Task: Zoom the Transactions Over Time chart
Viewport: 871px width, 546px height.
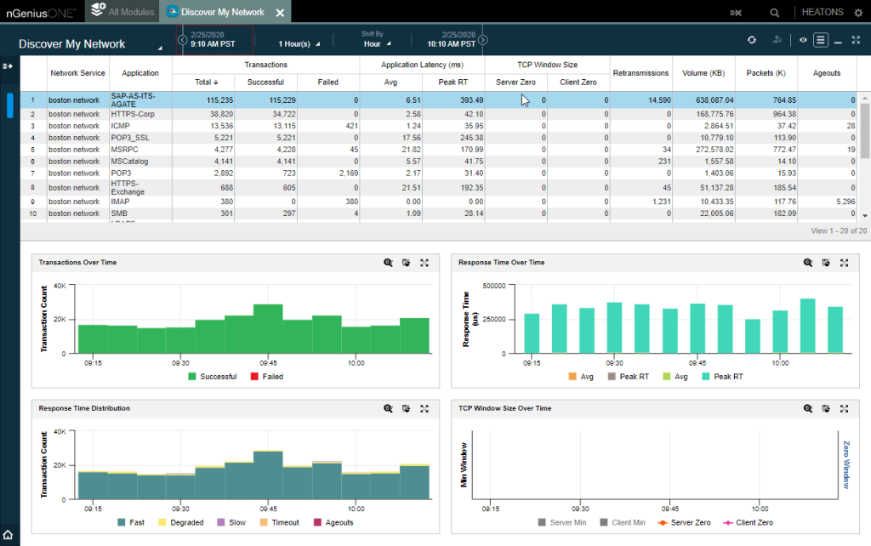Action: tap(388, 263)
